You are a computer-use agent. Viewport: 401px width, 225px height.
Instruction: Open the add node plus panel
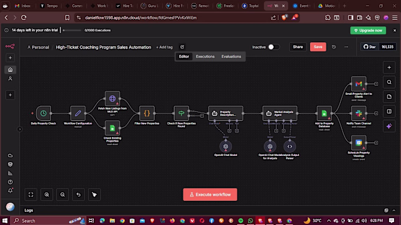(x=389, y=67)
